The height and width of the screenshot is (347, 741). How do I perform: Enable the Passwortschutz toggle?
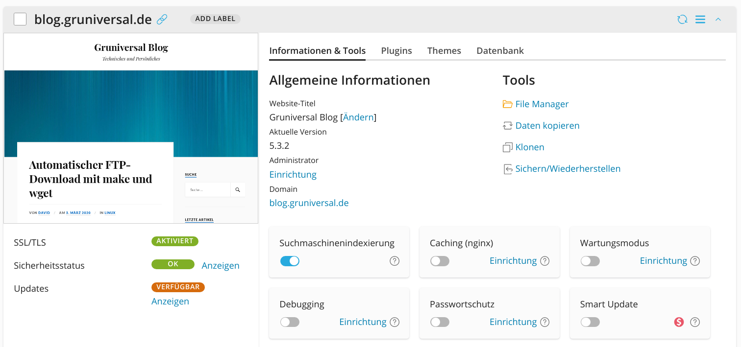point(440,322)
